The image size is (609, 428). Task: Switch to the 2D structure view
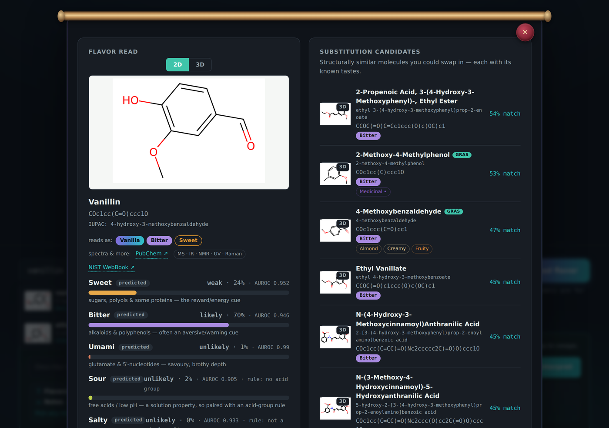point(177,64)
